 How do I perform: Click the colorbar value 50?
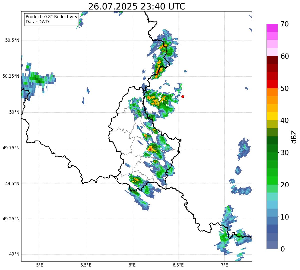(x=285, y=88)
